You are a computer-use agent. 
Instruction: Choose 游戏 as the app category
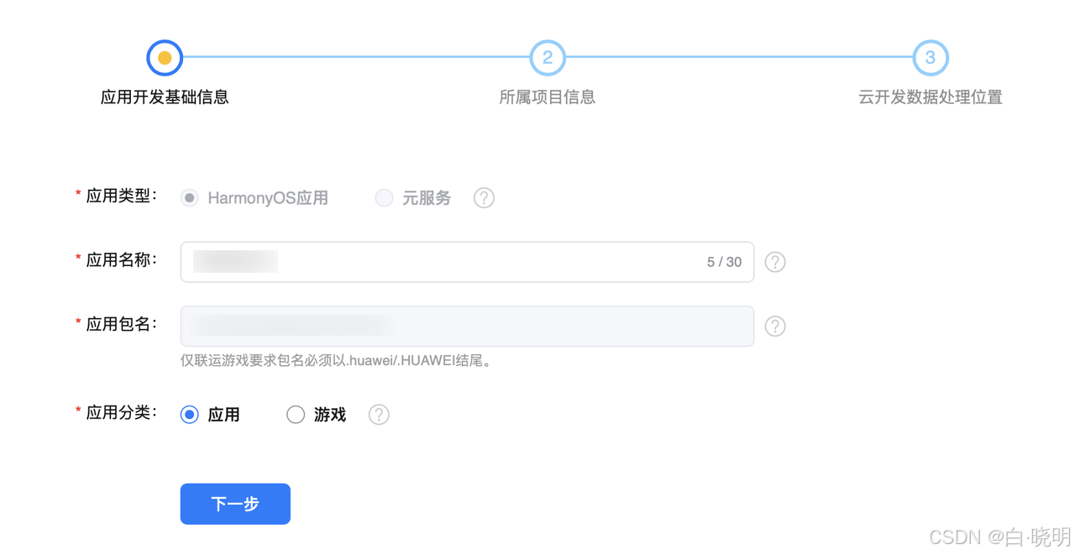[x=296, y=415]
